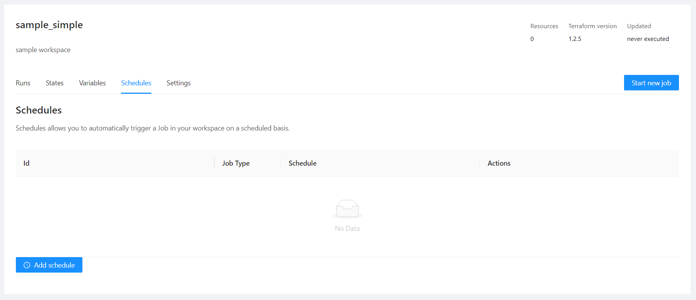This screenshot has width=696, height=300.
Task: Click the Add schedule button label
Action: tap(54, 265)
